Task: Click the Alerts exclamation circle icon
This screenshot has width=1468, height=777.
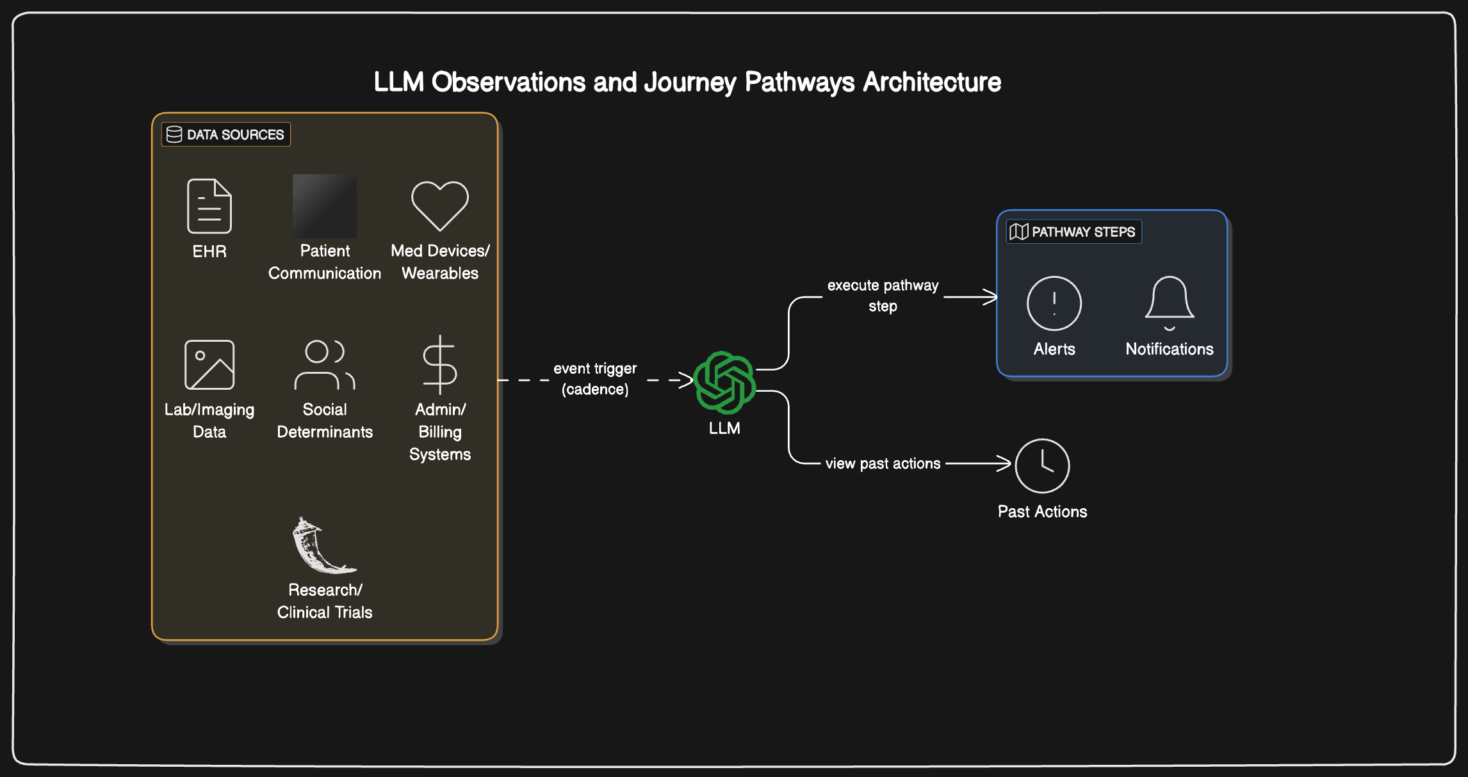Action: (1054, 303)
